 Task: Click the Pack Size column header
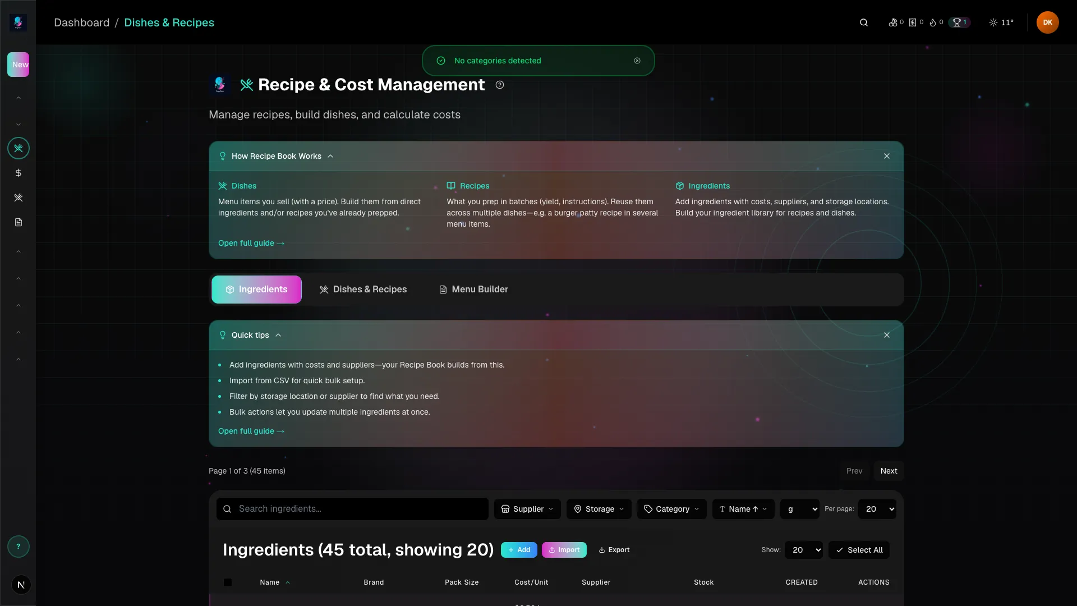[x=462, y=582]
